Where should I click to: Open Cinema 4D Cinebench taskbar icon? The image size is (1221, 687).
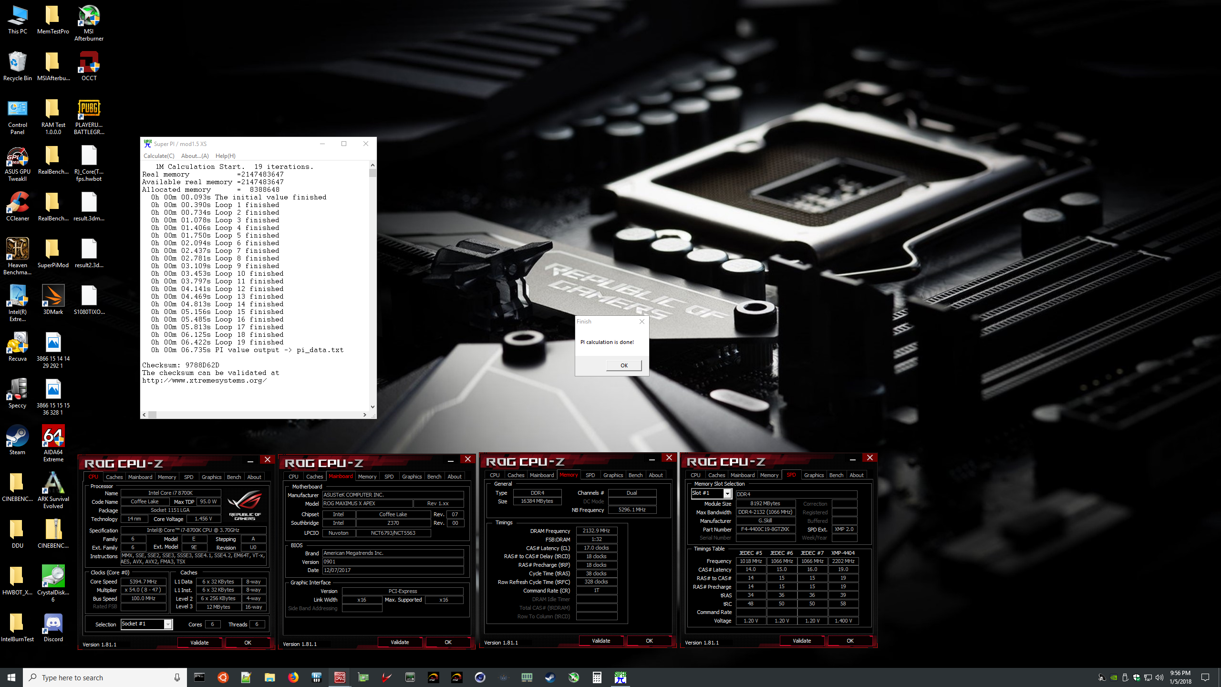(x=480, y=677)
